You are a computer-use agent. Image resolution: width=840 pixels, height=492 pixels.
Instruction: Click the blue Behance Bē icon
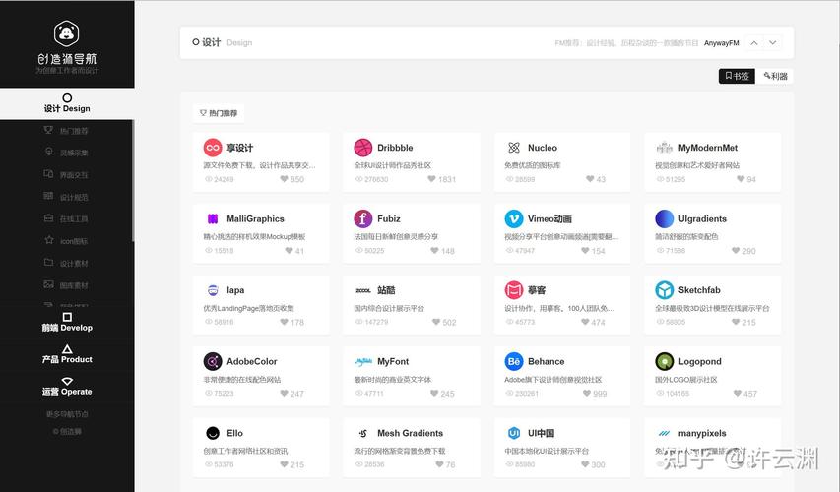[x=514, y=361]
